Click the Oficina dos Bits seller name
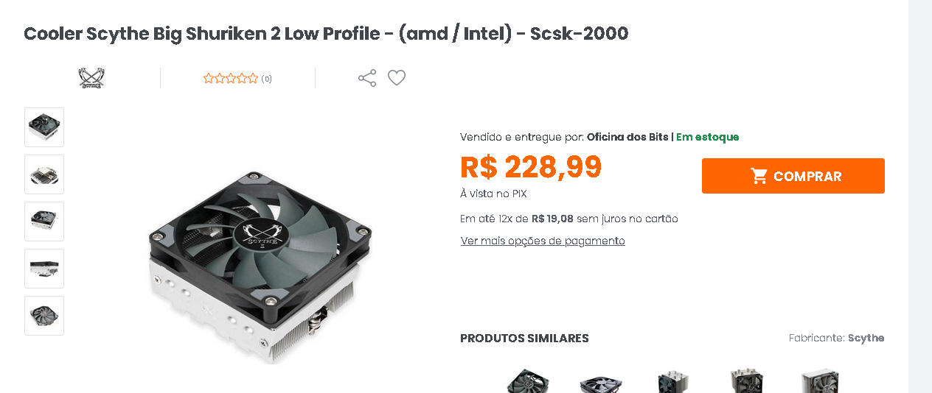This screenshot has height=393, width=932. (x=627, y=137)
